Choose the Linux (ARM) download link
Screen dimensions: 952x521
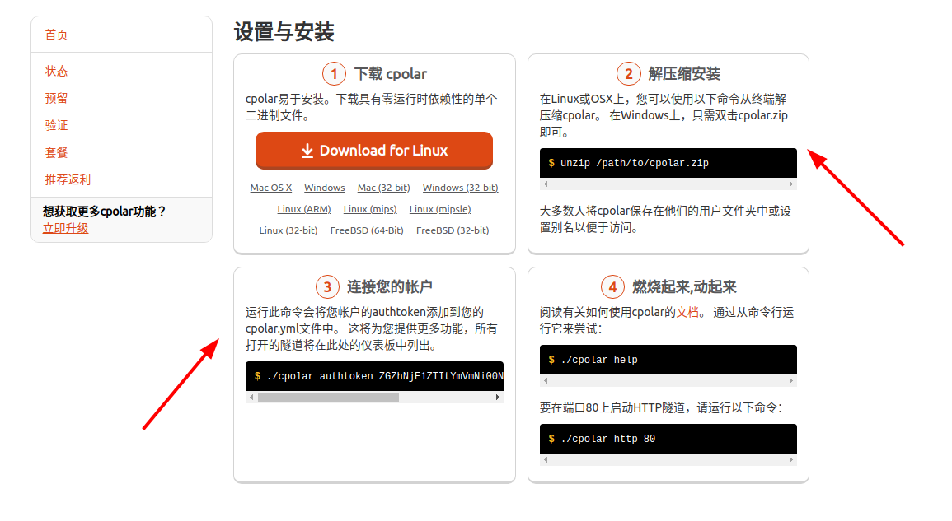tap(304, 209)
